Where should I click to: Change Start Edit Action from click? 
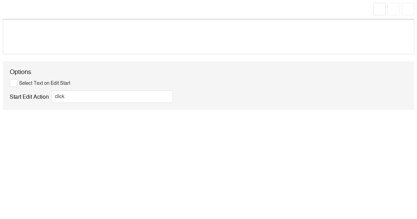pos(112,97)
